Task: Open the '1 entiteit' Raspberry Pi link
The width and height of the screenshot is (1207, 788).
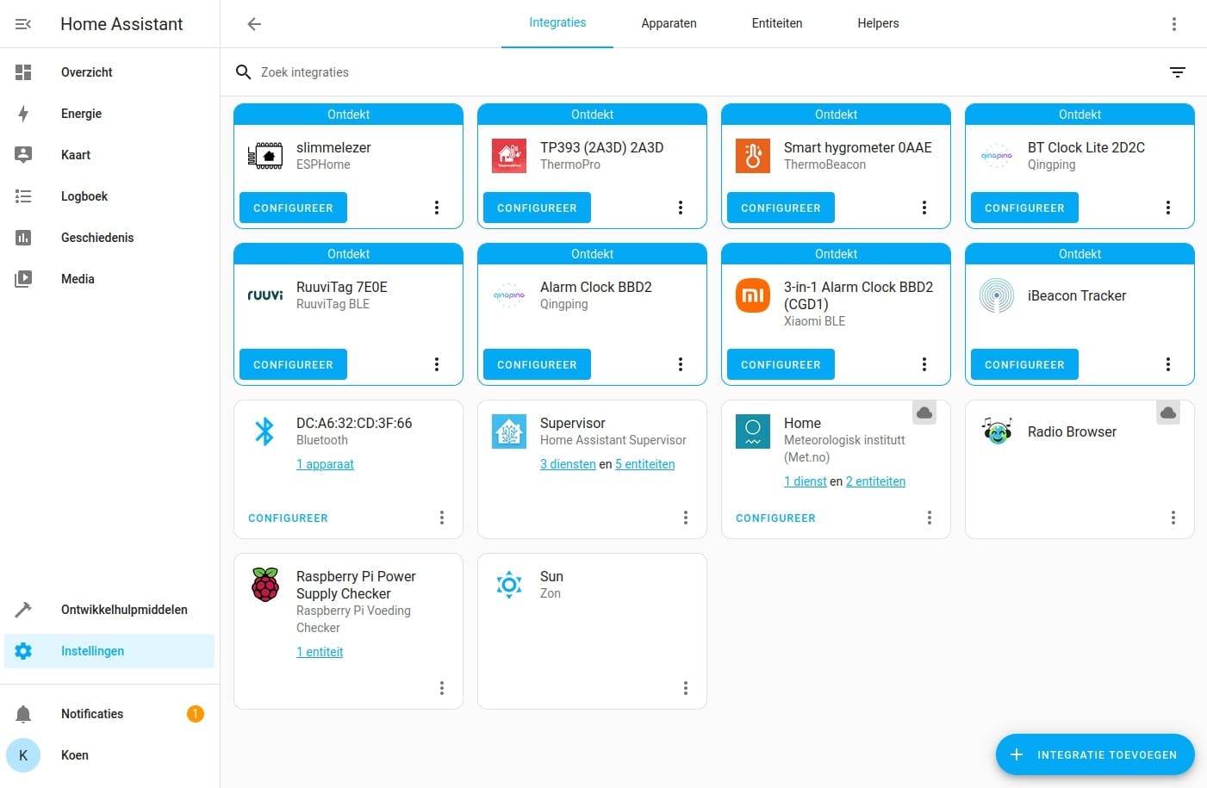Action: (320, 652)
